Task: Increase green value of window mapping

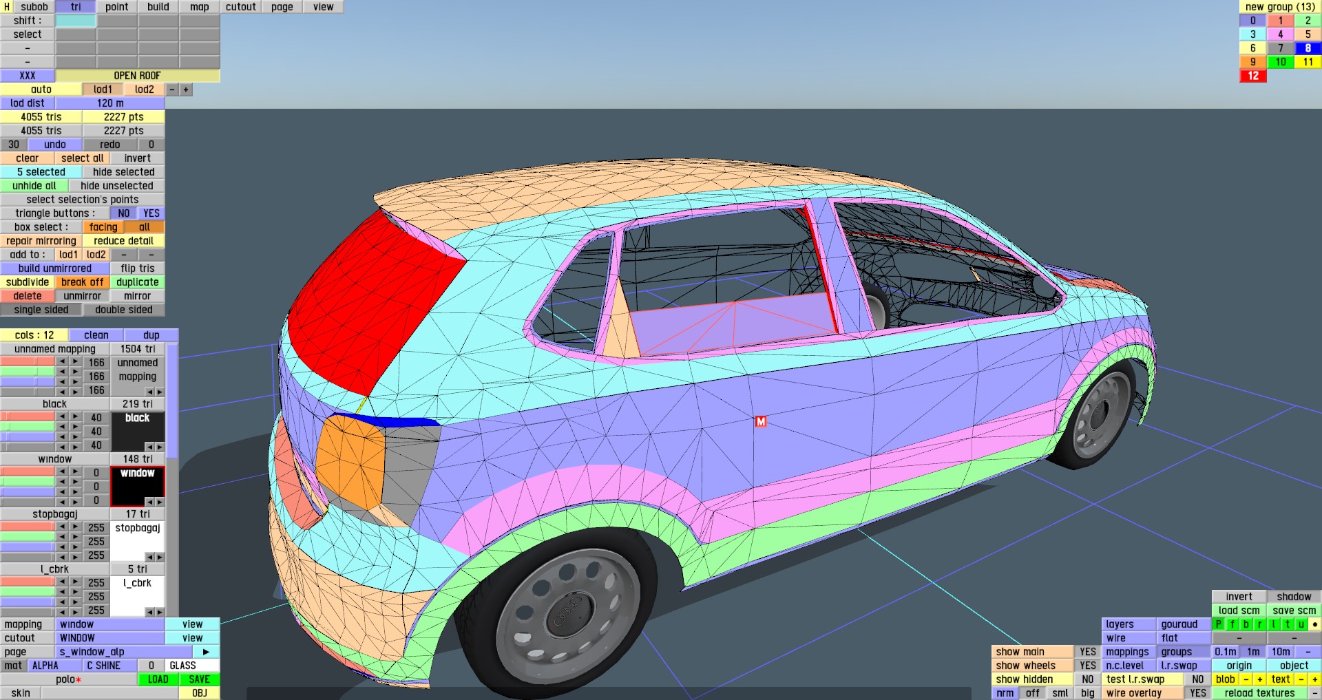Action: [76, 482]
